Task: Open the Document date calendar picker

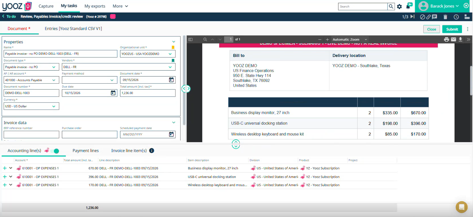Action: 171,80
